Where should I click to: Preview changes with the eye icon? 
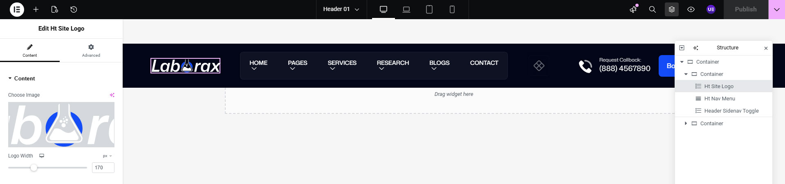(x=691, y=9)
